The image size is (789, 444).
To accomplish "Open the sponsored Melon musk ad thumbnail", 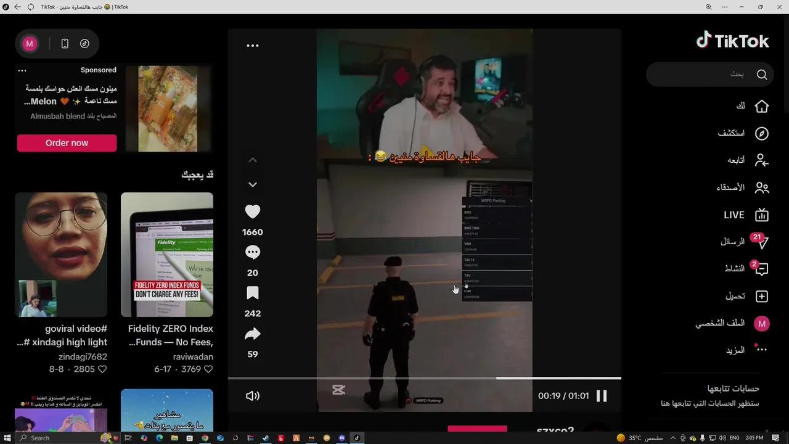I will click(168, 109).
